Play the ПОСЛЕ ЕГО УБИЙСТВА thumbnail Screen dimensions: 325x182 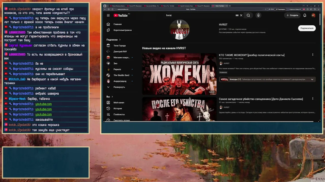[179, 109]
